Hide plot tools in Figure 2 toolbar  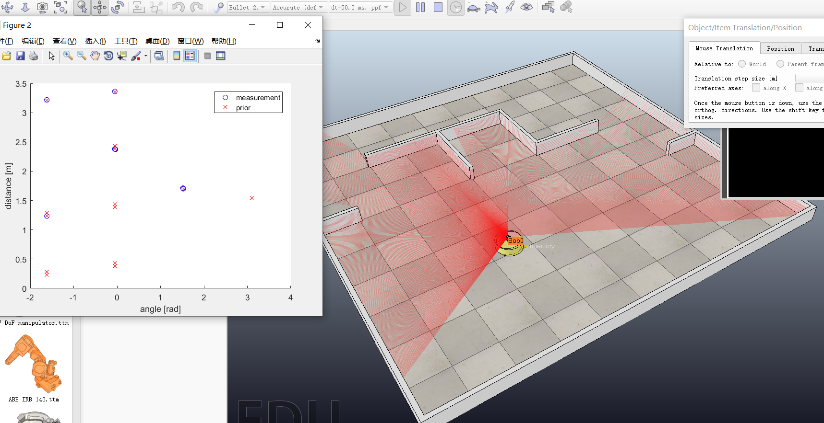[207, 56]
